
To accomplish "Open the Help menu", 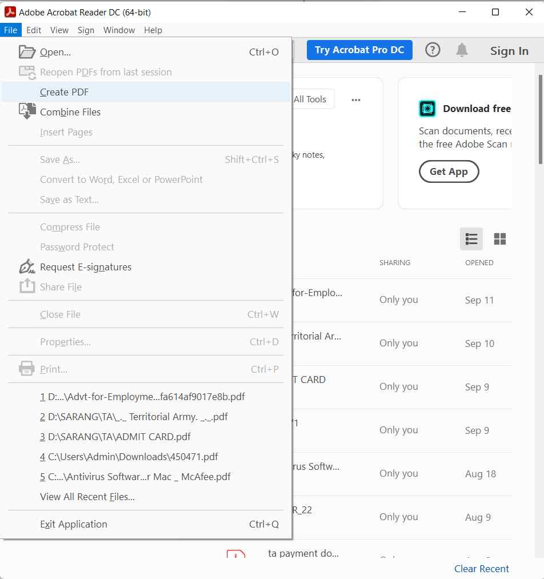I will click(x=153, y=30).
